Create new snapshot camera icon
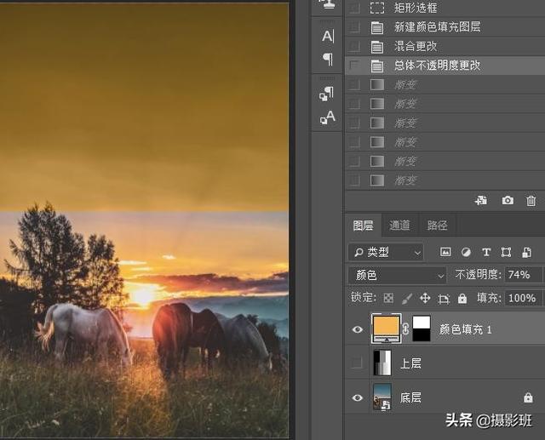The width and height of the screenshot is (545, 440). click(x=508, y=200)
